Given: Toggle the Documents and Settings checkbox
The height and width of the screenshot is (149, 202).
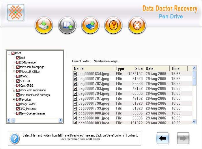Looking at the screenshot, I should click(18, 95).
